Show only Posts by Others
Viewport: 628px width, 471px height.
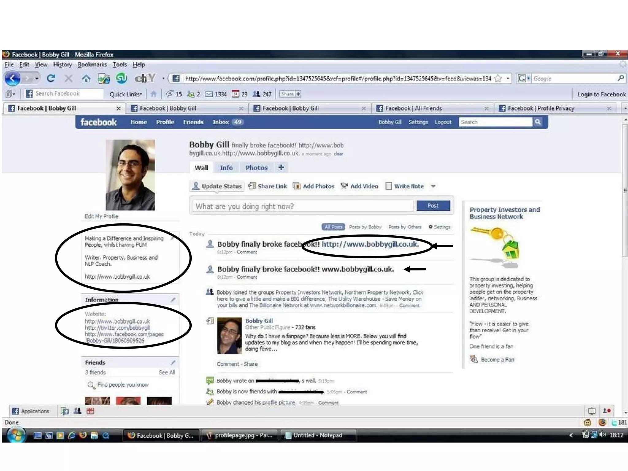405,227
